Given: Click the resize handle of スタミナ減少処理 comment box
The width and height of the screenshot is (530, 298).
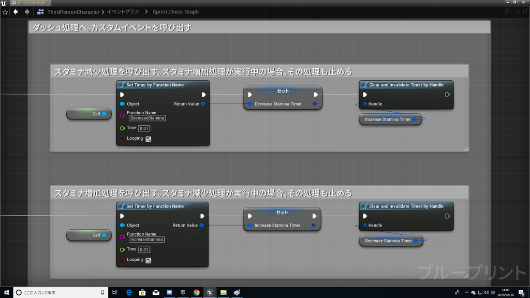Looking at the screenshot, I should point(466,149).
